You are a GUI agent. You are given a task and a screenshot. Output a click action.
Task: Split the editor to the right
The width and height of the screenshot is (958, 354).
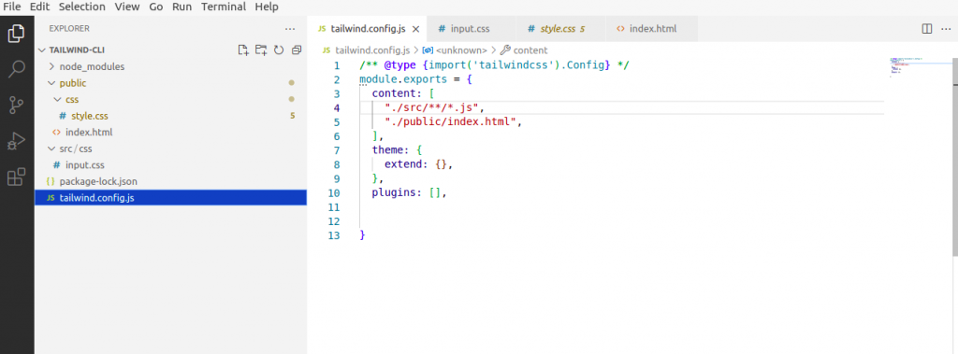[x=927, y=29]
